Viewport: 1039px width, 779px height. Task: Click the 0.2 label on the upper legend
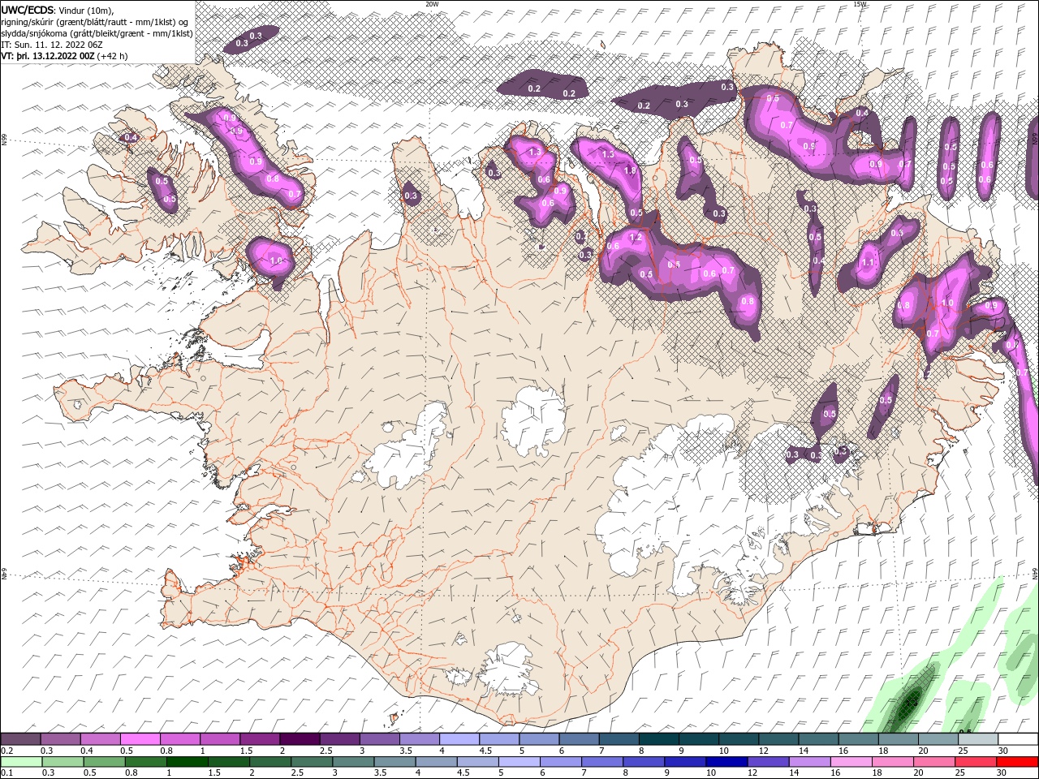click(7, 751)
